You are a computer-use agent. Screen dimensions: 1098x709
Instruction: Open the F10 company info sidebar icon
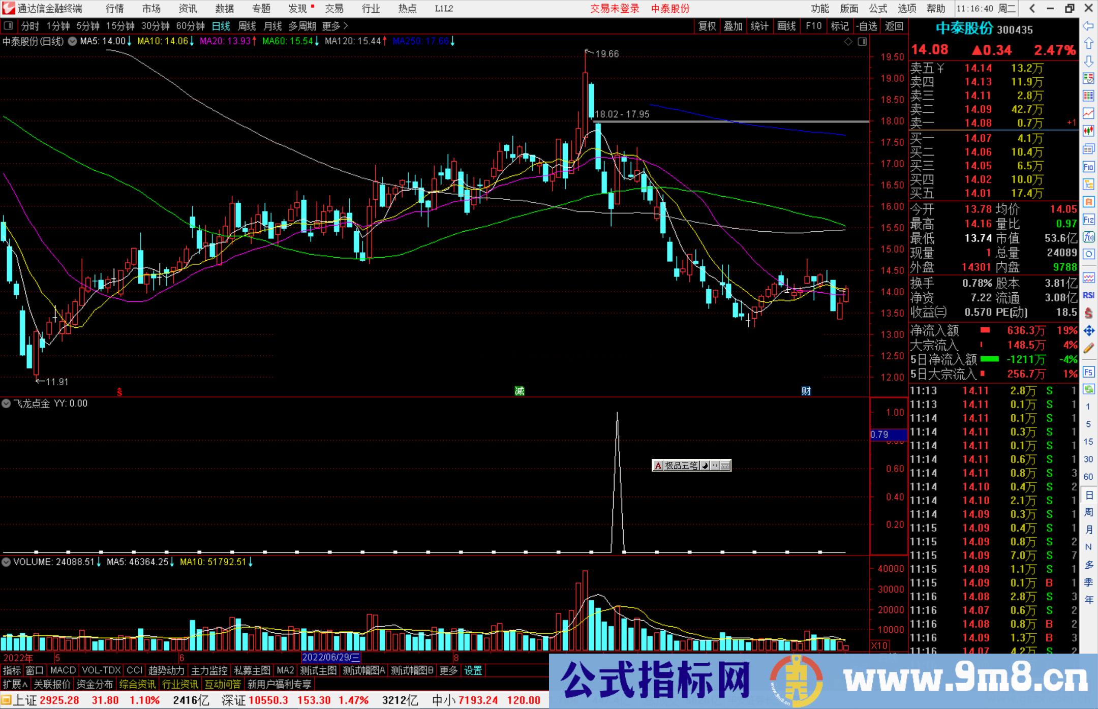(x=1088, y=167)
